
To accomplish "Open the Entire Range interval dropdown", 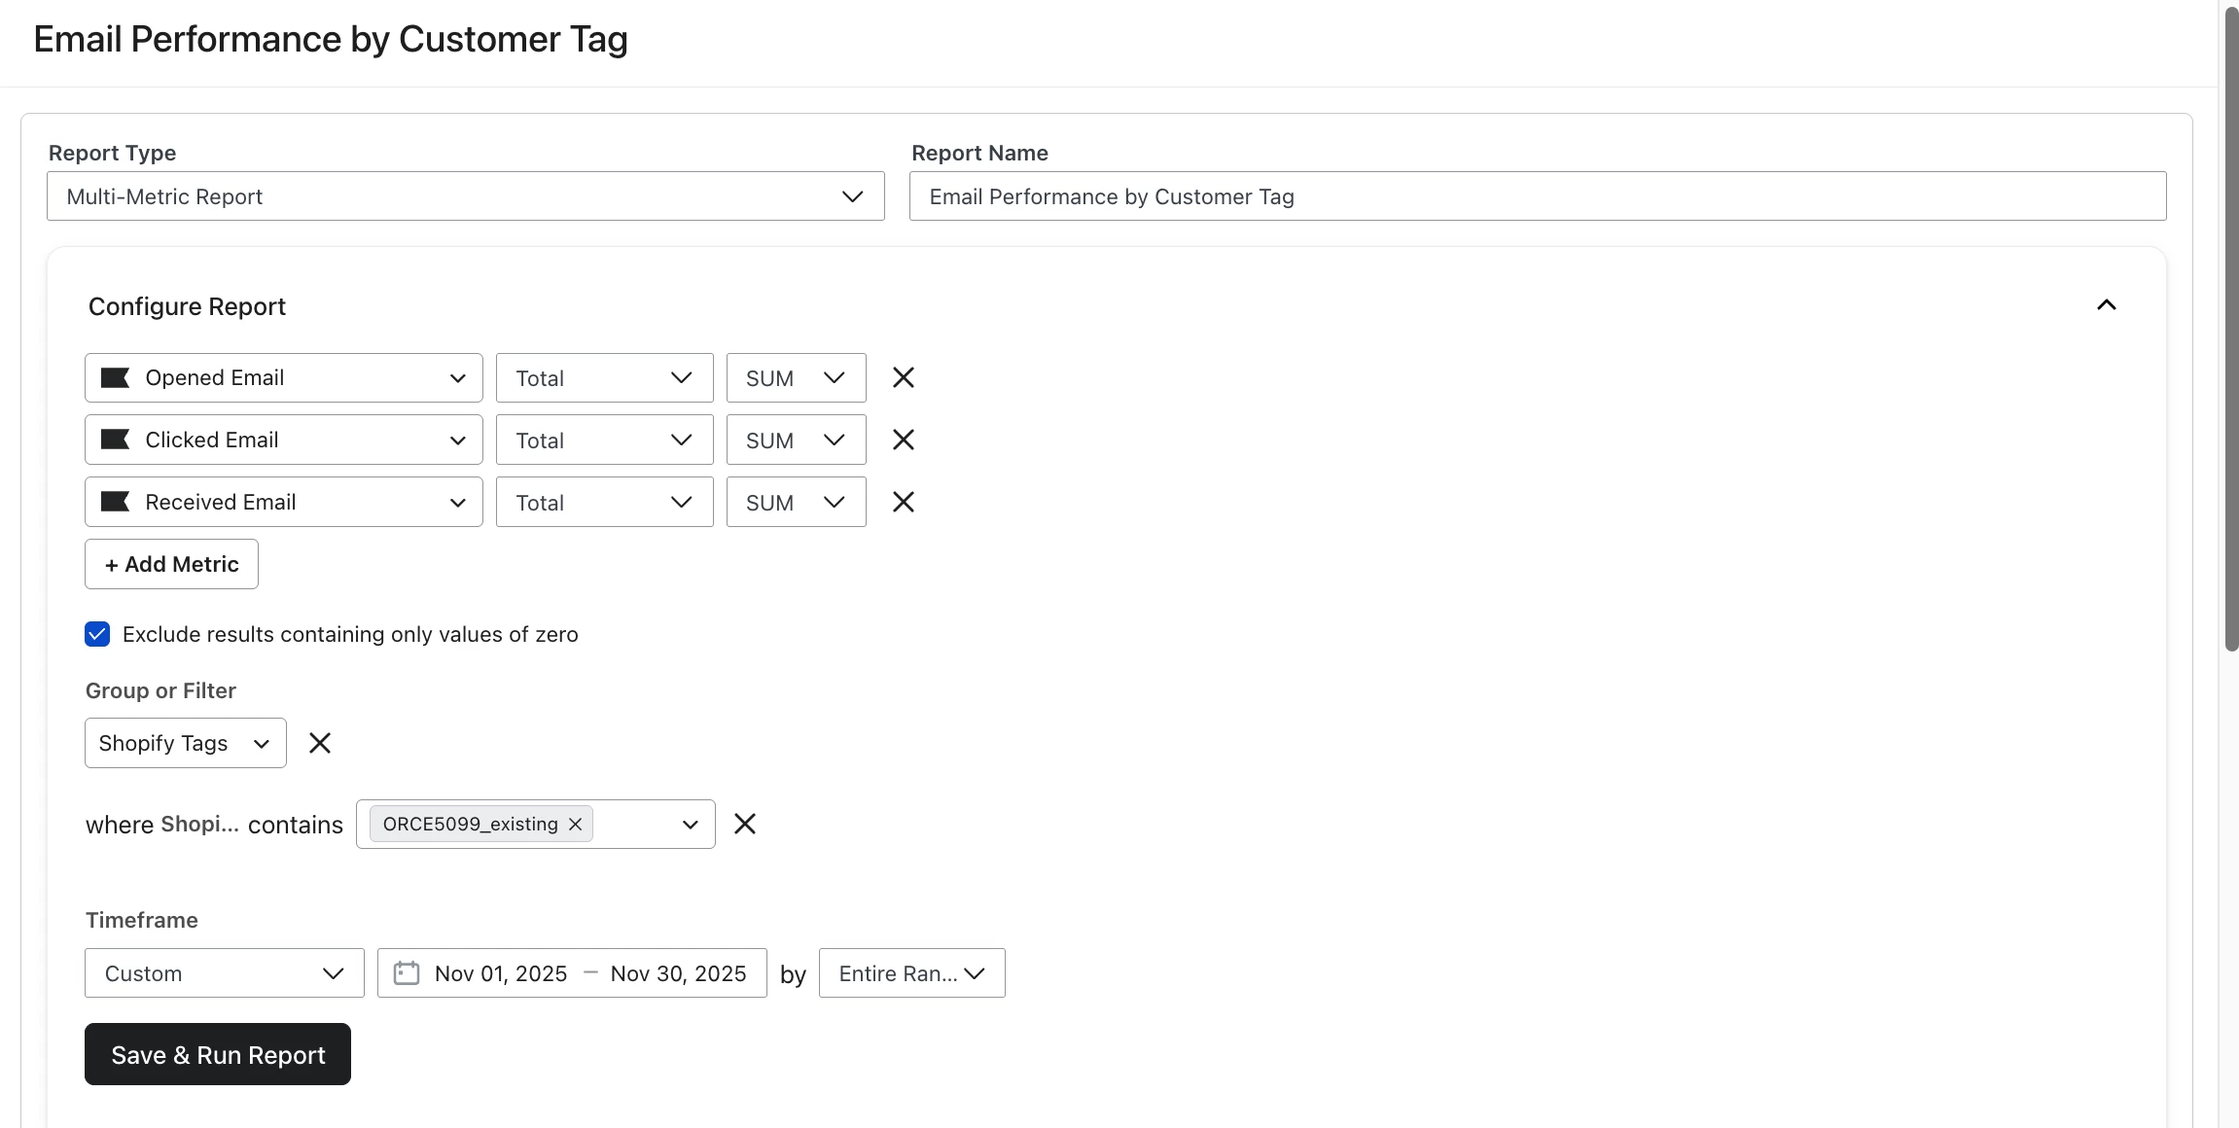I will click(911, 973).
